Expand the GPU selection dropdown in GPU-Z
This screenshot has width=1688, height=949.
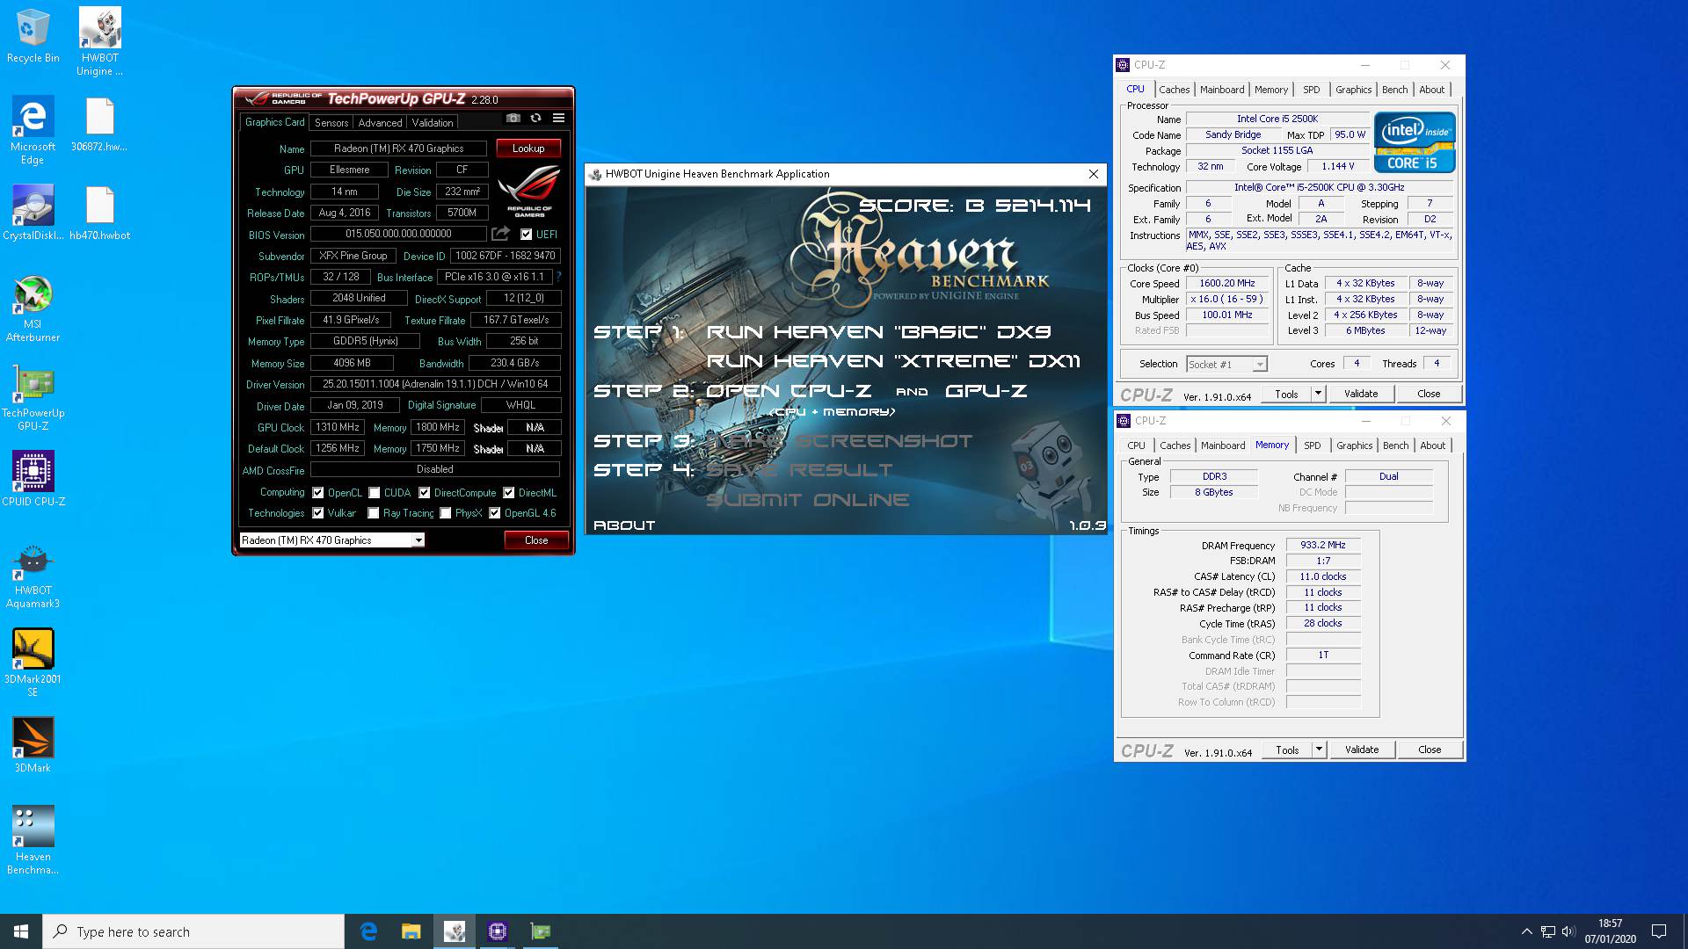(418, 540)
